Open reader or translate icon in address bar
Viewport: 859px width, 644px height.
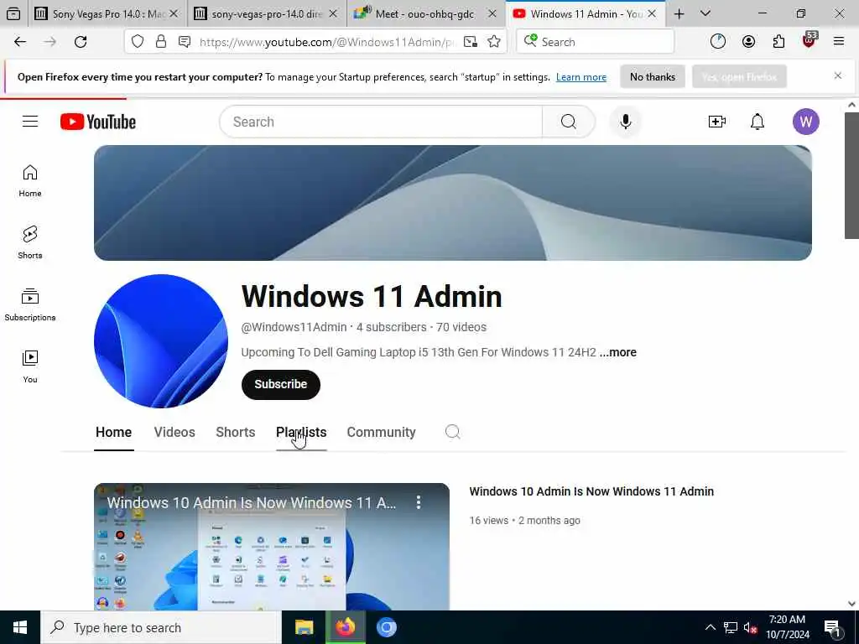point(470,42)
